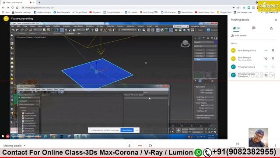Expand the Meeting details chevron at bottom
280x158 pixels.
click(24, 146)
